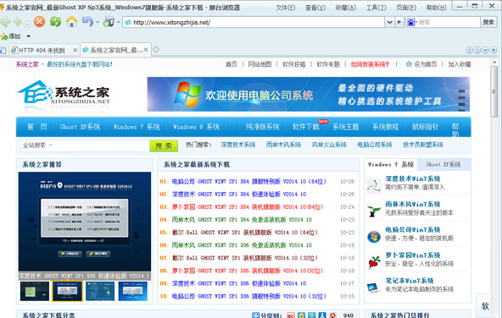Click the close-tab round icon in tab bar
Viewport: 502px width, 318px height.
(494, 50)
